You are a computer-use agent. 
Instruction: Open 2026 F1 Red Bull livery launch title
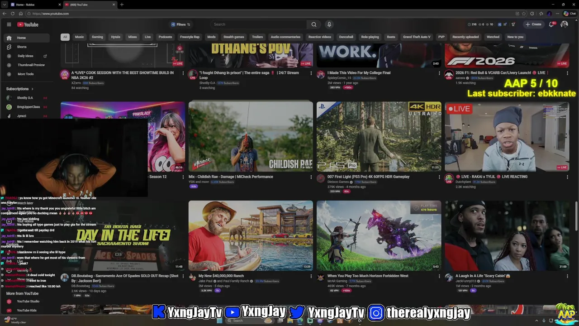[x=502, y=73]
